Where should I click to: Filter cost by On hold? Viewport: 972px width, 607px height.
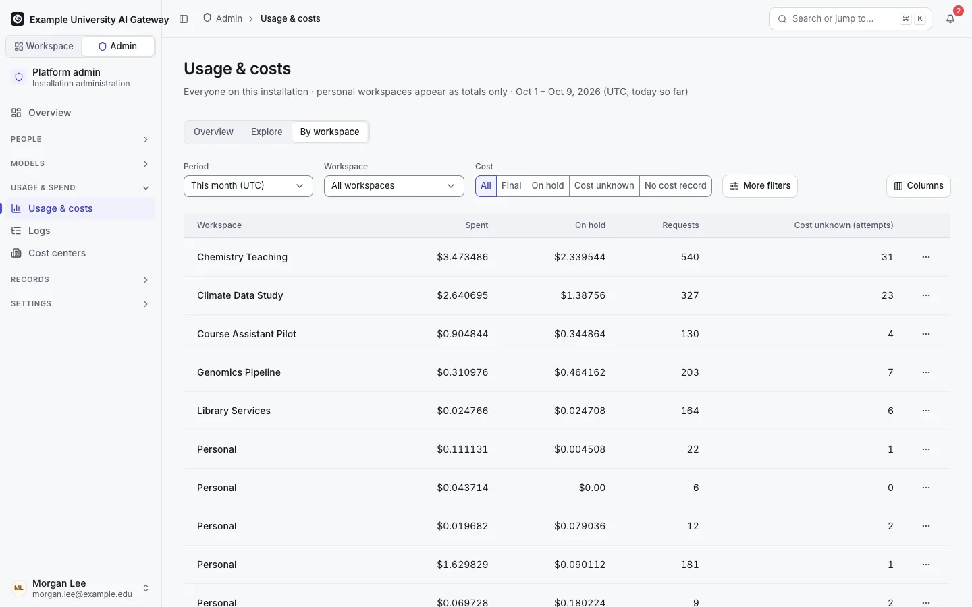click(547, 186)
